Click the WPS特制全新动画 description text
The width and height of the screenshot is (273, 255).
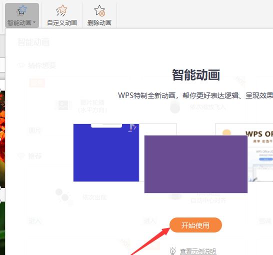pos(195,95)
